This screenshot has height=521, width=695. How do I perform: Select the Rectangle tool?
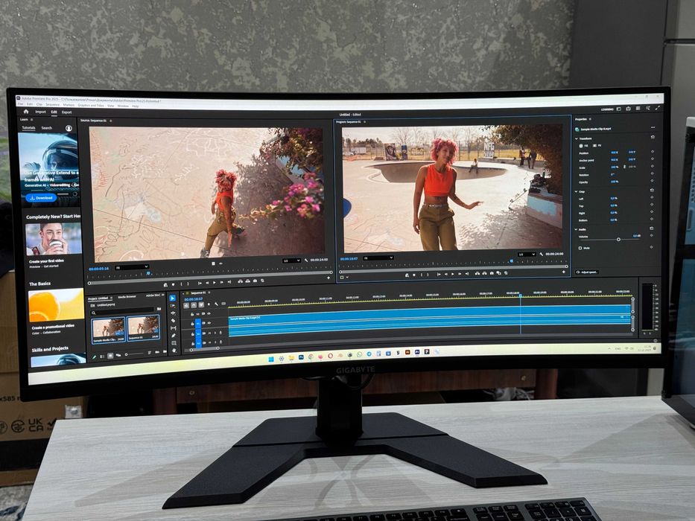coord(174,343)
